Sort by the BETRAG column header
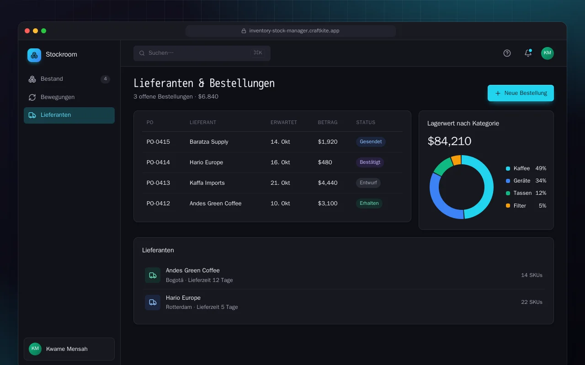This screenshot has width=585, height=365. [x=328, y=122]
